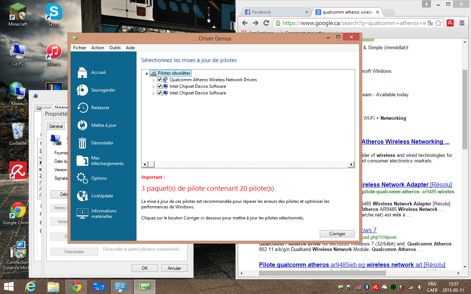Click the Ce PC desktop icon
This screenshot has width=471, height=294.
point(18,54)
